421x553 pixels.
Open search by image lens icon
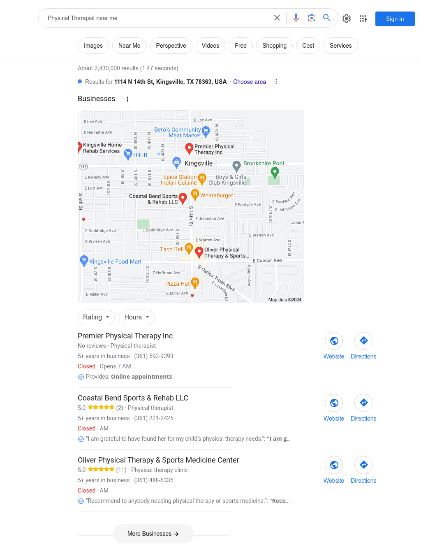click(x=312, y=18)
